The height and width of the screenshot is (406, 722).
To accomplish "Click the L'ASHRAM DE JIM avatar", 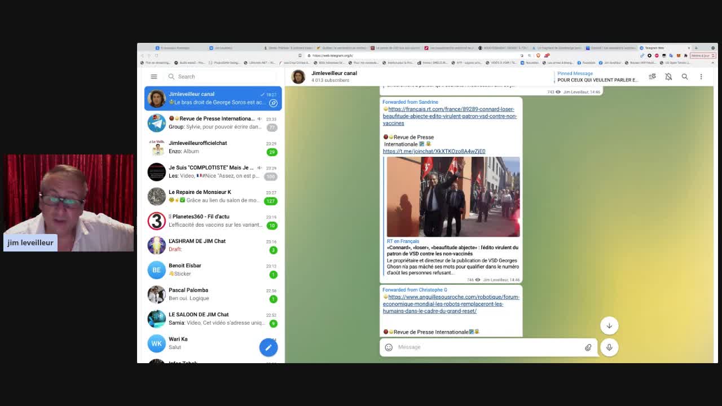I will click(x=156, y=245).
